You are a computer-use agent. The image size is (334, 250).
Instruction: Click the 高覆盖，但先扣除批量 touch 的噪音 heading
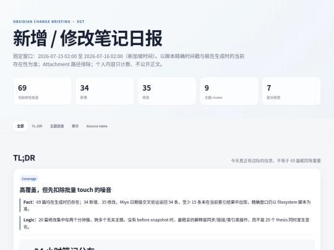tap(66, 190)
